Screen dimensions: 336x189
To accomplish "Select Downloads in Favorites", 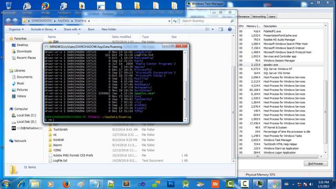I will 24,51.
